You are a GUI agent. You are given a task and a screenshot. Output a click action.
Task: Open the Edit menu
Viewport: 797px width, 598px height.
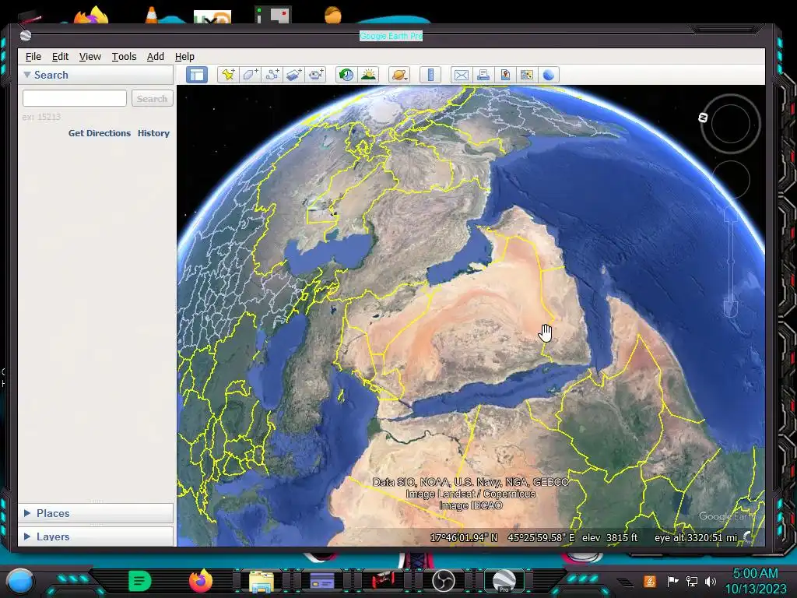(60, 56)
